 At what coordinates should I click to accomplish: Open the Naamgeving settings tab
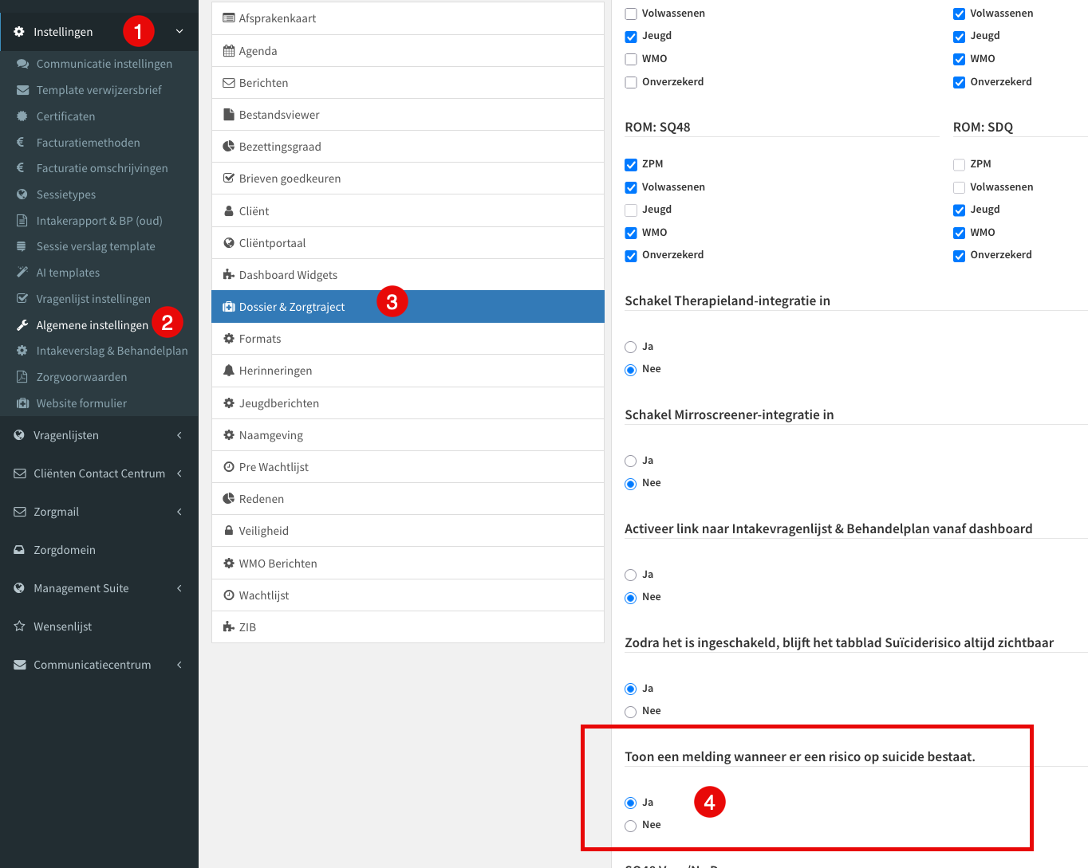[x=408, y=435]
